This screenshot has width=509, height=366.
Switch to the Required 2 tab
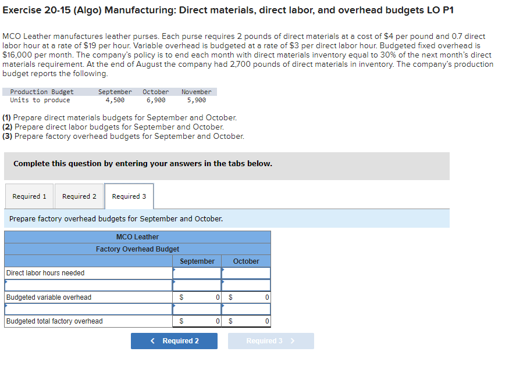coord(79,196)
